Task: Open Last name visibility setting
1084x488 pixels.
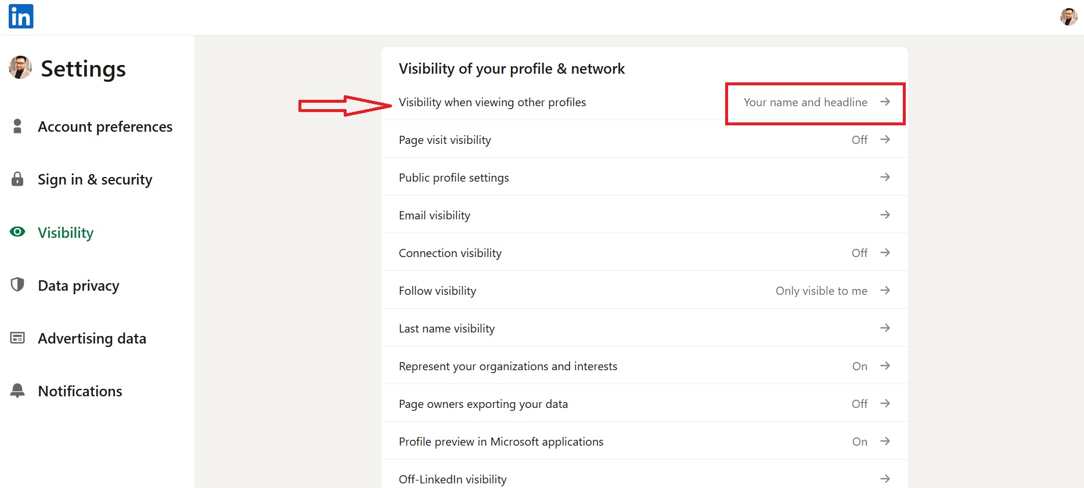Action: pos(644,328)
